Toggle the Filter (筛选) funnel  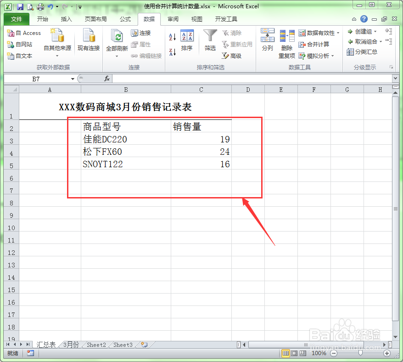[x=210, y=40]
